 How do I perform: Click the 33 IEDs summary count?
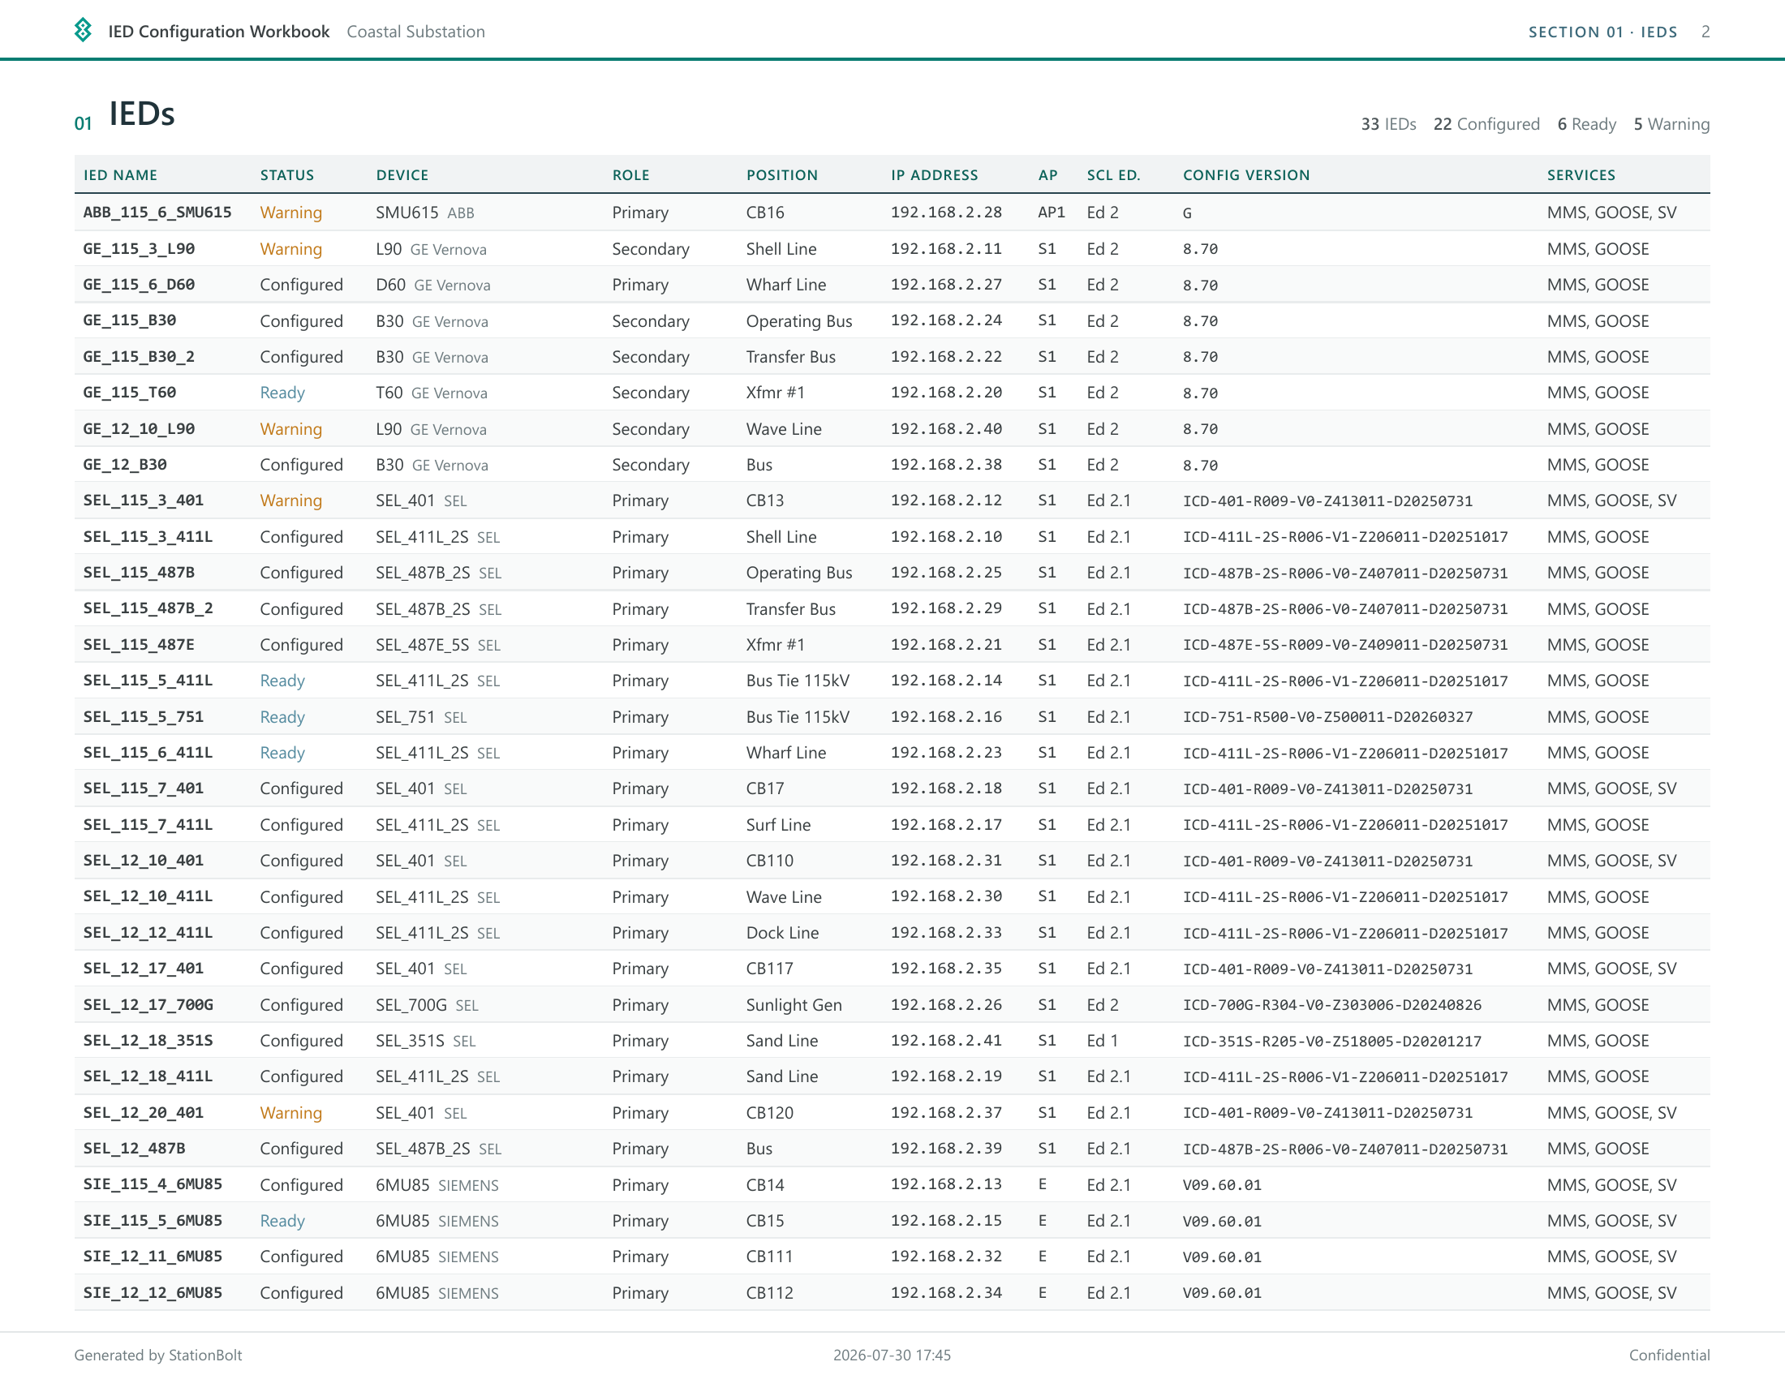pos(1387,124)
